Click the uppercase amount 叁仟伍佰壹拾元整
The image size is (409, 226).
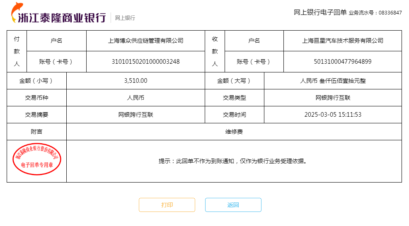coord(333,81)
